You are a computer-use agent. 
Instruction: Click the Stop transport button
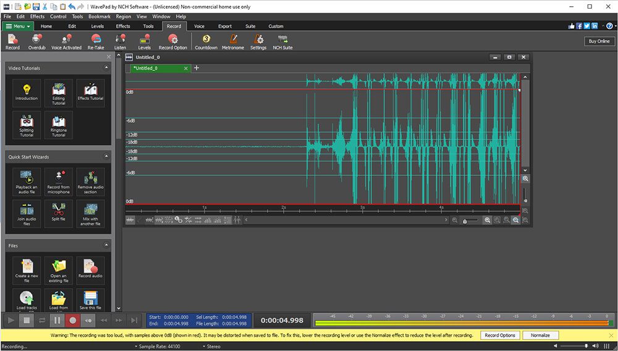[27, 320]
